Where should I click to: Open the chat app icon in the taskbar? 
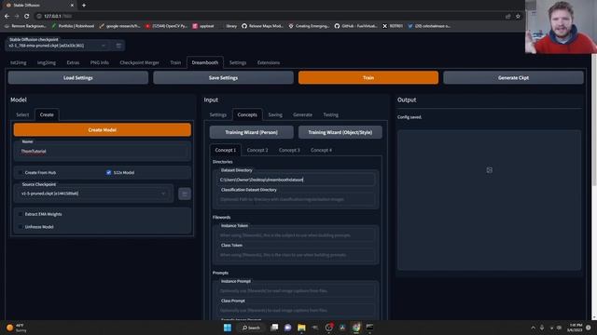click(288, 328)
